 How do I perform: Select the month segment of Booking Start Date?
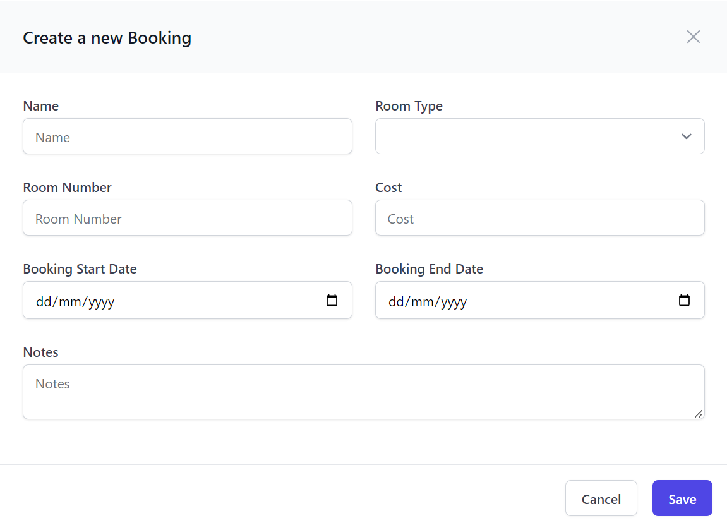(x=71, y=302)
